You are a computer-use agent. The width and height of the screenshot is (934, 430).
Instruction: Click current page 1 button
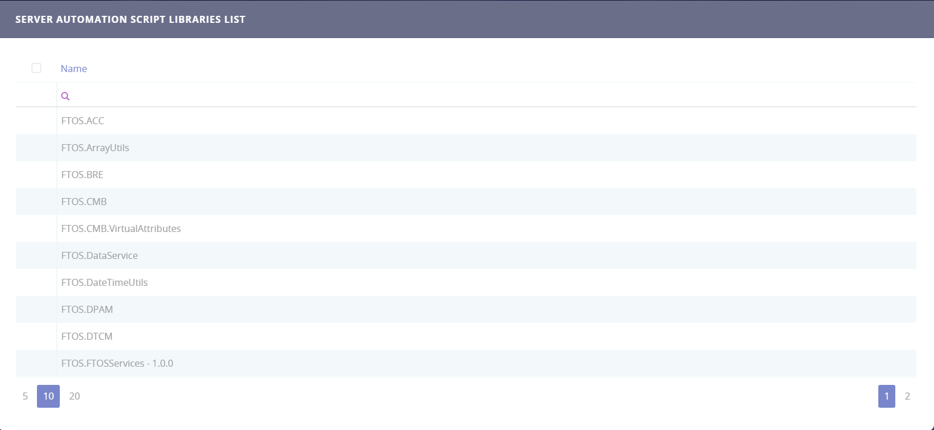(887, 396)
